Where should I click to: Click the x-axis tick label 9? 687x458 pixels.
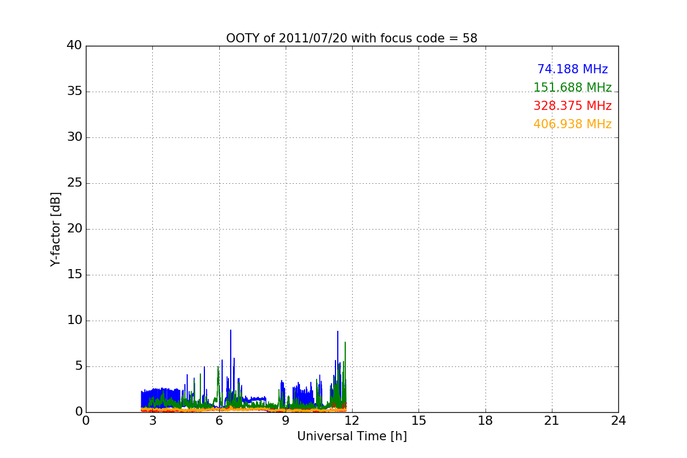coord(285,420)
